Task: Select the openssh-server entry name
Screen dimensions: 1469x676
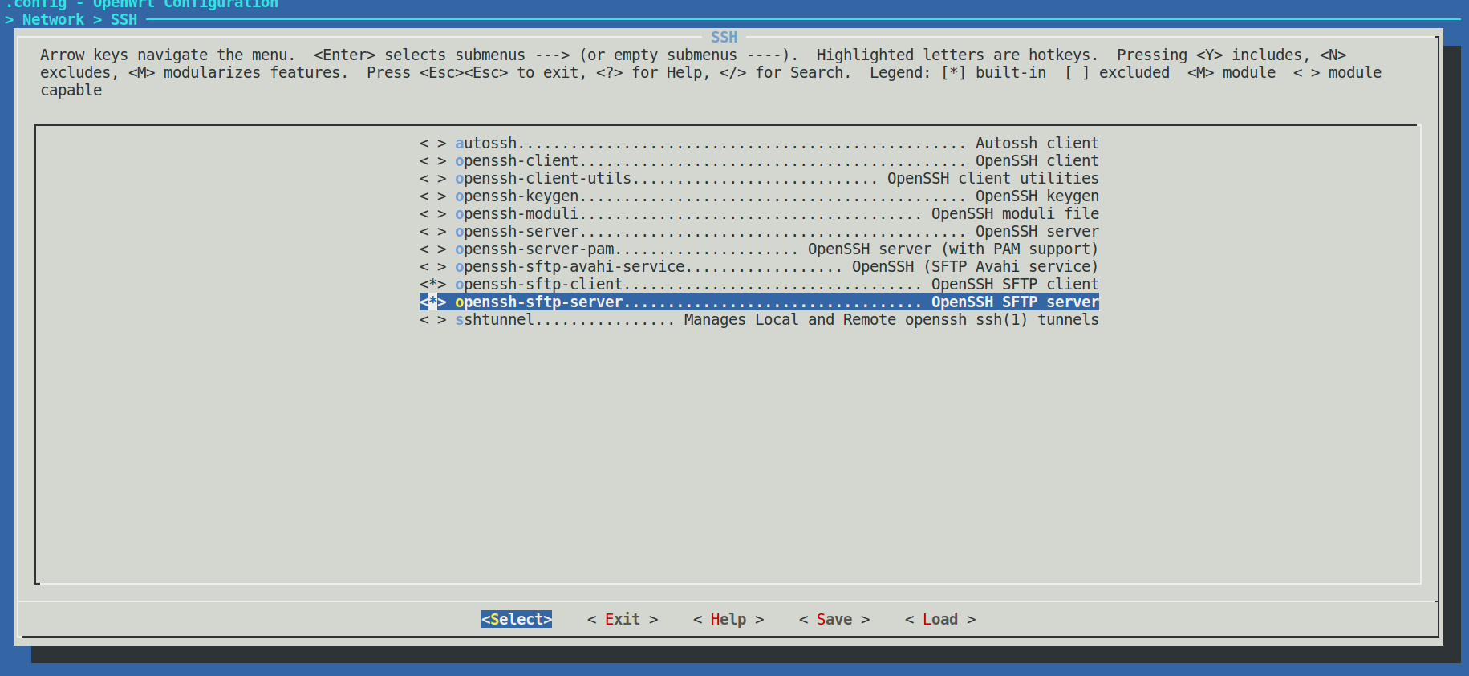Action: click(517, 232)
